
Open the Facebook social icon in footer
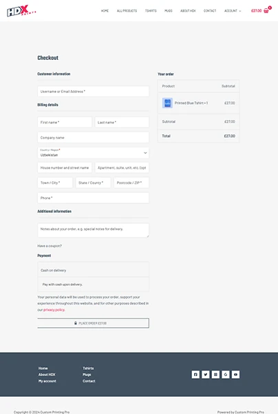click(x=195, y=375)
